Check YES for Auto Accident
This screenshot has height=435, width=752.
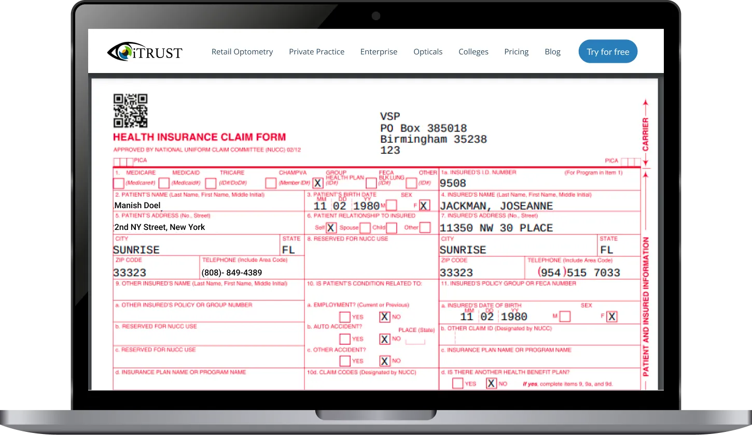pos(344,339)
